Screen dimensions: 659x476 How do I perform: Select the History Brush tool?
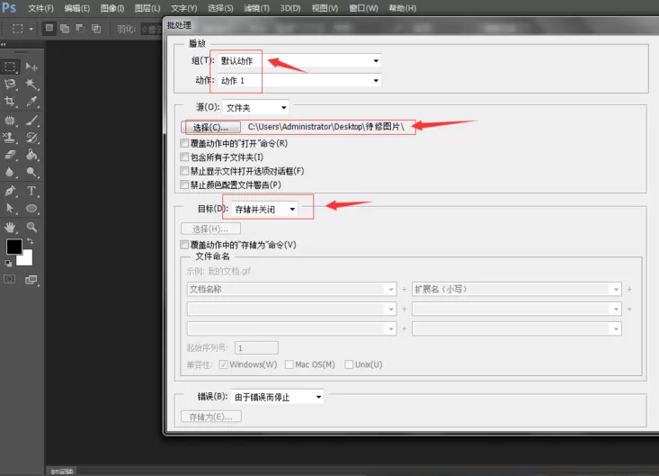tap(31, 138)
